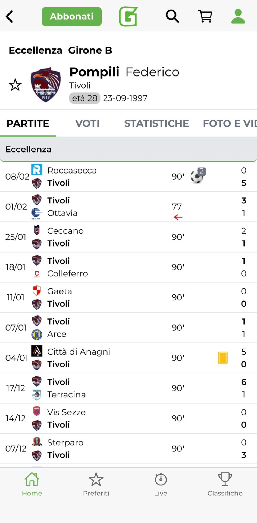The width and height of the screenshot is (257, 523).
Task: Open the Roccasecca vs Tivoli match
Action: pyautogui.click(x=109, y=177)
